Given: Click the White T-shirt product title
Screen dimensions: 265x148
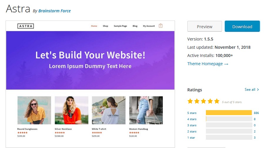Looking at the screenshot, I should [x=99, y=129].
